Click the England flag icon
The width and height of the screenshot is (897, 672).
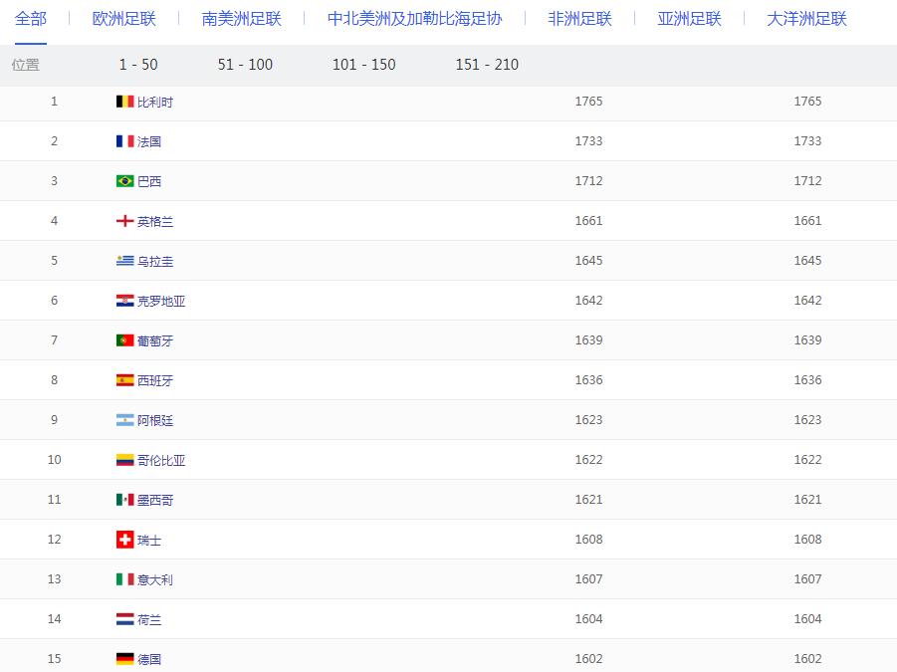124,221
